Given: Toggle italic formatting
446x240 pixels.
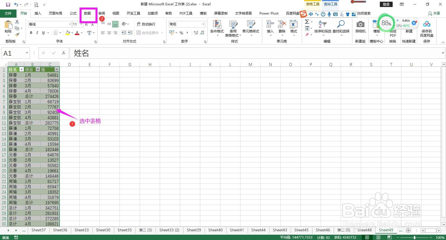Looking at the screenshot, I should (x=37, y=33).
